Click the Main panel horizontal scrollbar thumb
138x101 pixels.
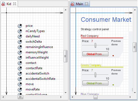click(95, 97)
